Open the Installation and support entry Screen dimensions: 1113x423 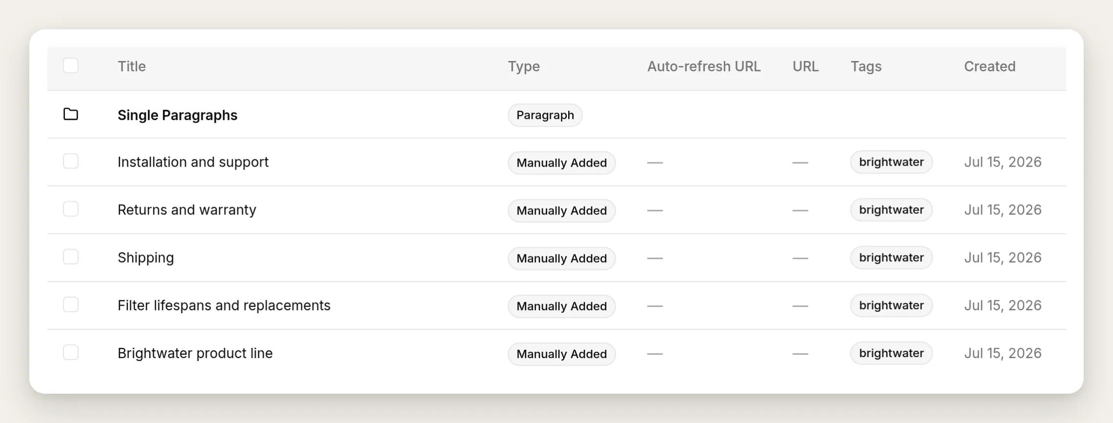[193, 162]
